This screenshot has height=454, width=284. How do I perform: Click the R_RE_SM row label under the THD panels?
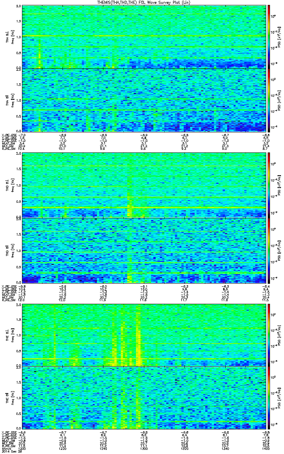(9, 300)
